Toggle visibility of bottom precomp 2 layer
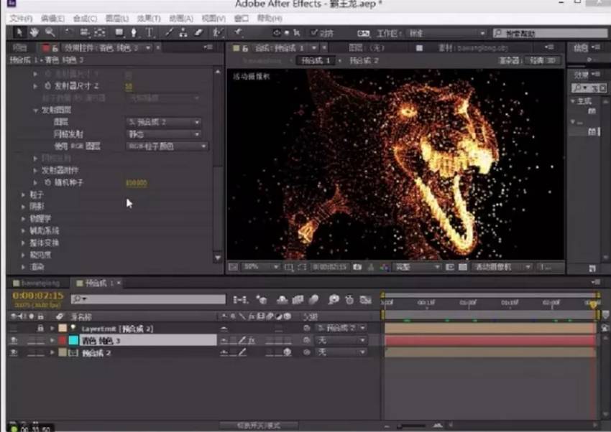This screenshot has width=611, height=432. pos(14,352)
